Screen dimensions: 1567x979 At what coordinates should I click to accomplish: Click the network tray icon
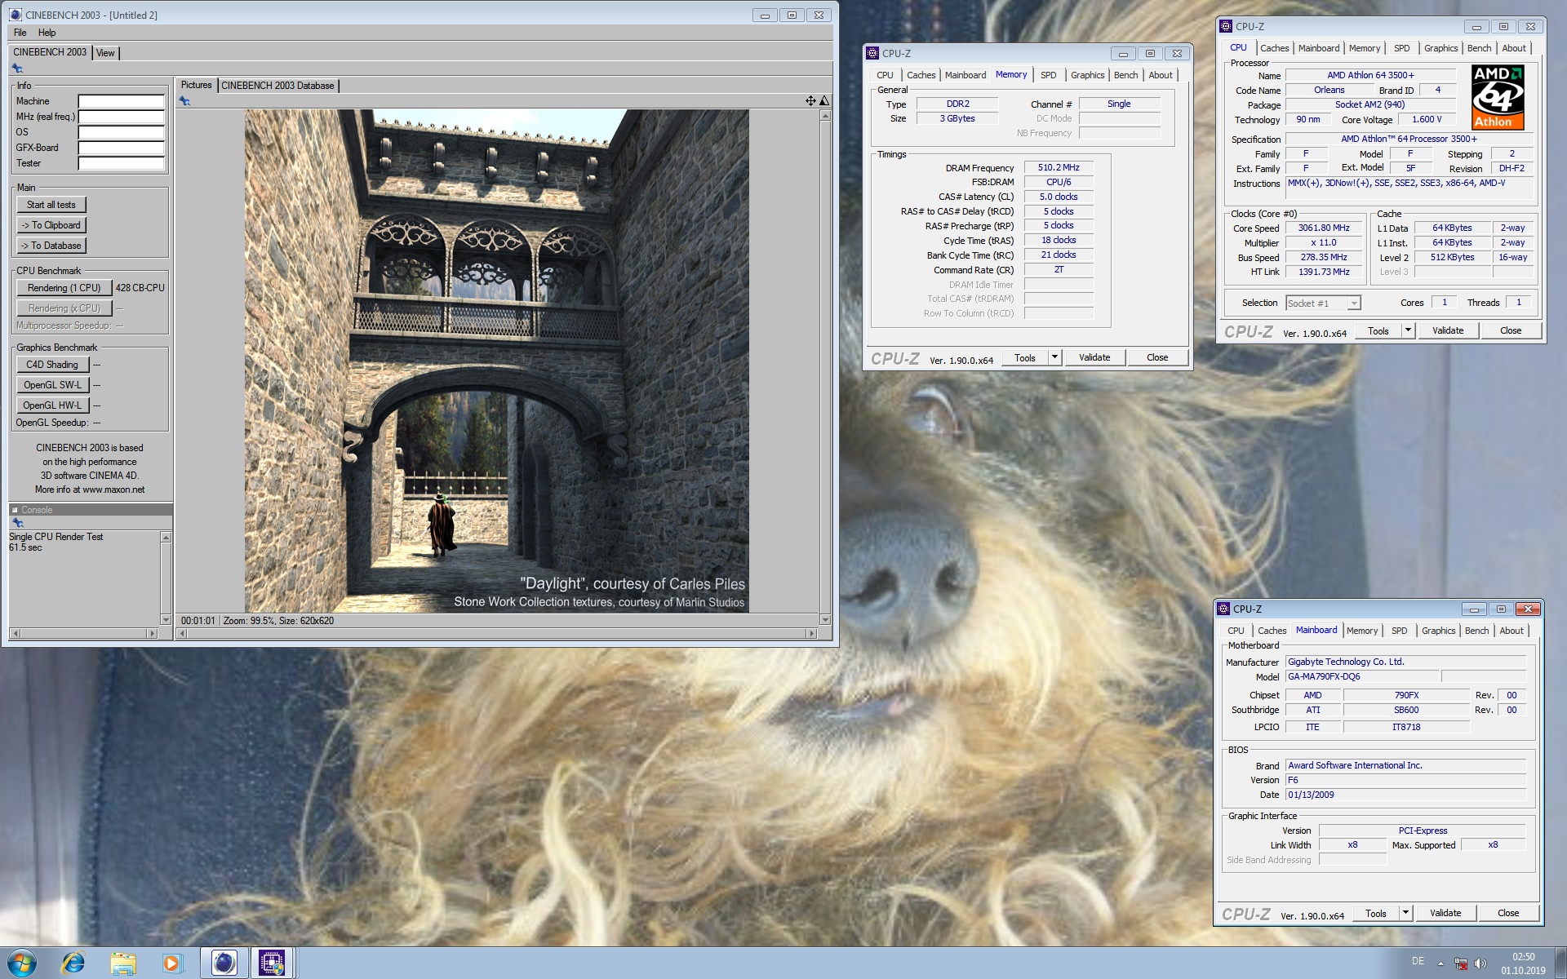point(1461,963)
